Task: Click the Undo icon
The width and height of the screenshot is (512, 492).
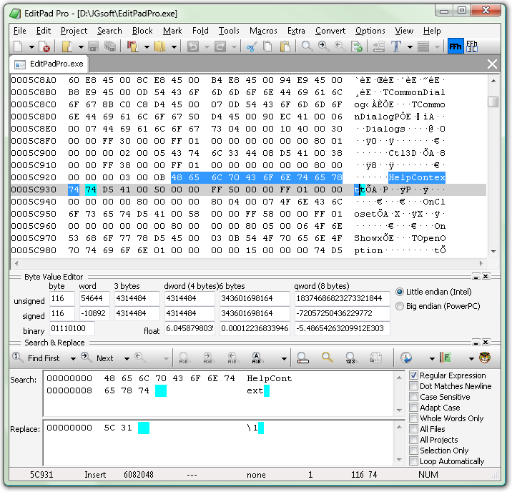Action: 193,46
